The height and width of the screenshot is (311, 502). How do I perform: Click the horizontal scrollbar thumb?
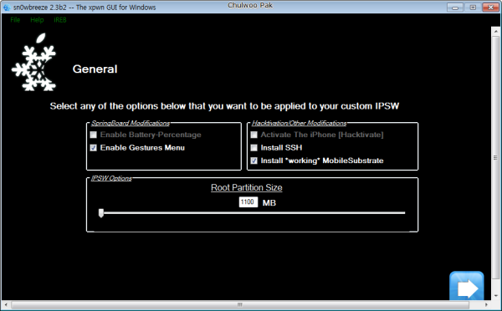pyautogui.click(x=240, y=304)
